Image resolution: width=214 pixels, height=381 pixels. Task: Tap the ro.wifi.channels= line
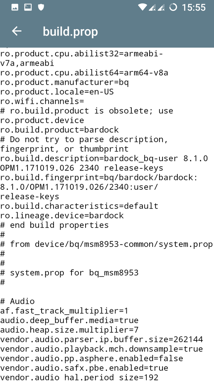point(42,101)
